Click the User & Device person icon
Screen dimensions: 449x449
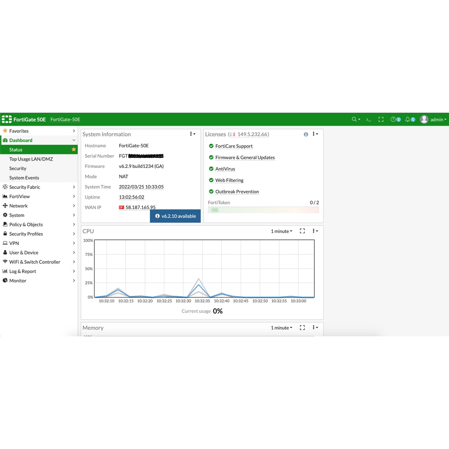5,252
